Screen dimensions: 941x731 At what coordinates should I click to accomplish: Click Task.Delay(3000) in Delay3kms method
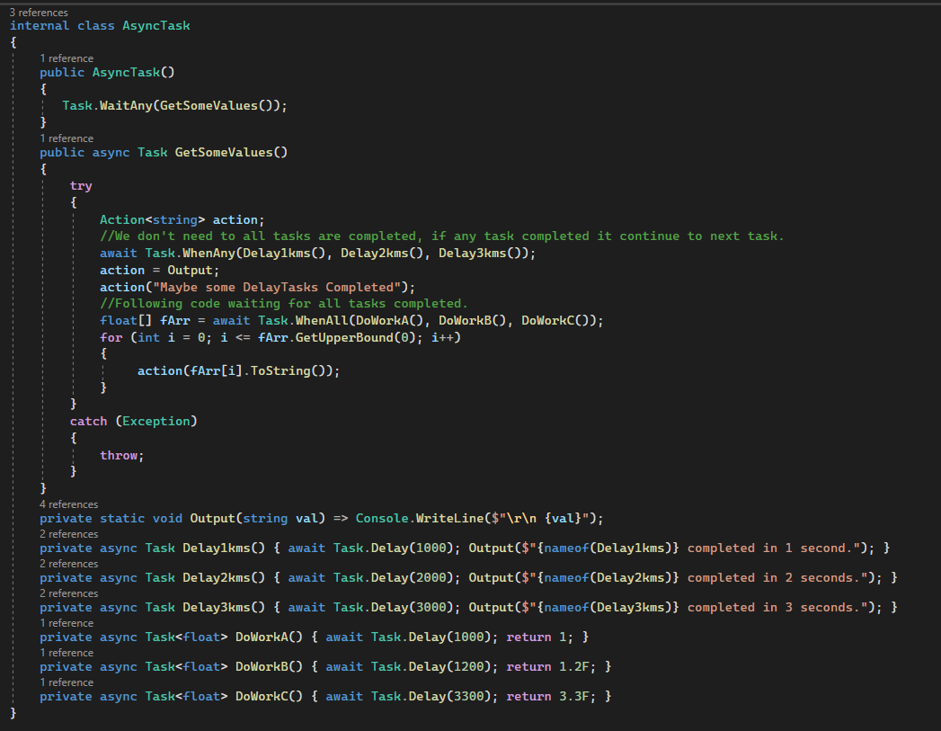pyautogui.click(x=393, y=607)
